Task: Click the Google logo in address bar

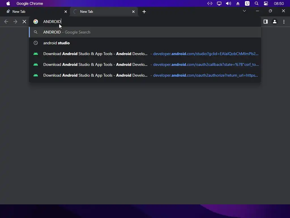Action: pyautogui.click(x=36, y=22)
